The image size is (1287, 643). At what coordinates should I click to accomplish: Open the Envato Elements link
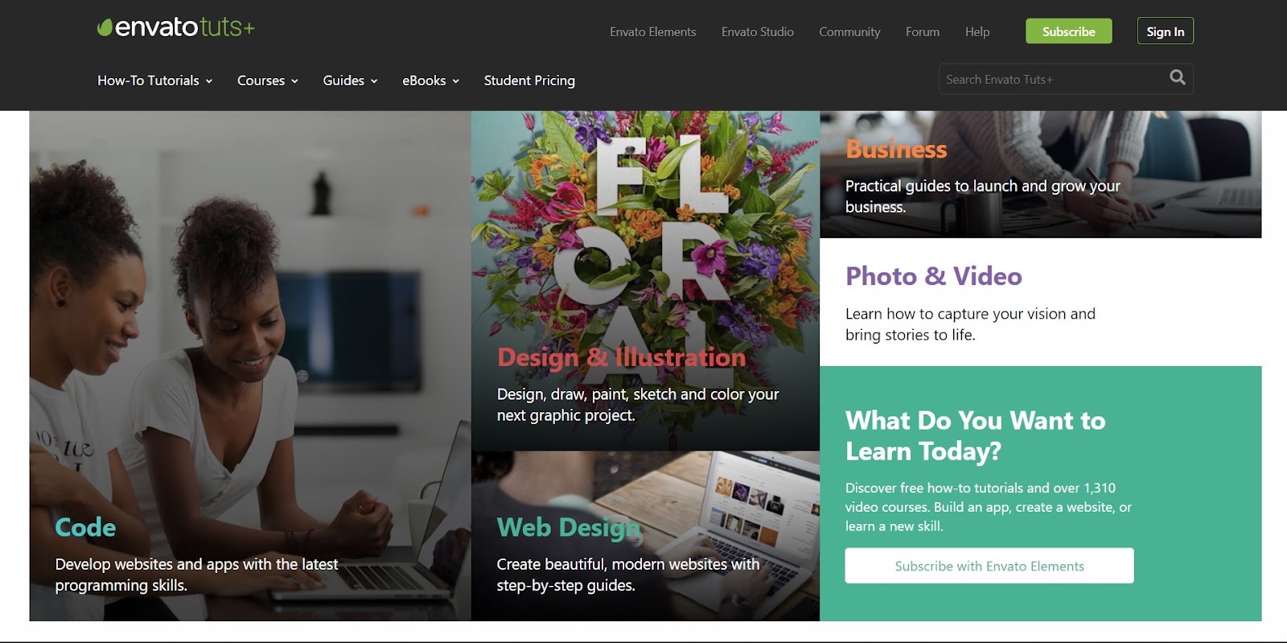pyautogui.click(x=652, y=32)
